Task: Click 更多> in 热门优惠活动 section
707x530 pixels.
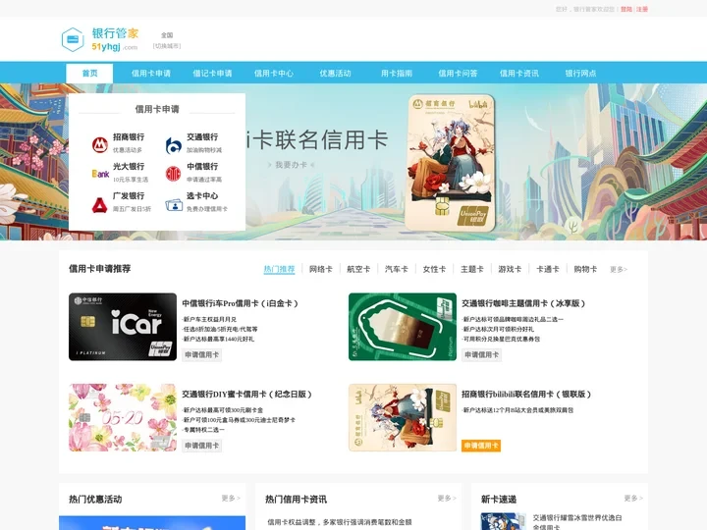Action: 231,498
